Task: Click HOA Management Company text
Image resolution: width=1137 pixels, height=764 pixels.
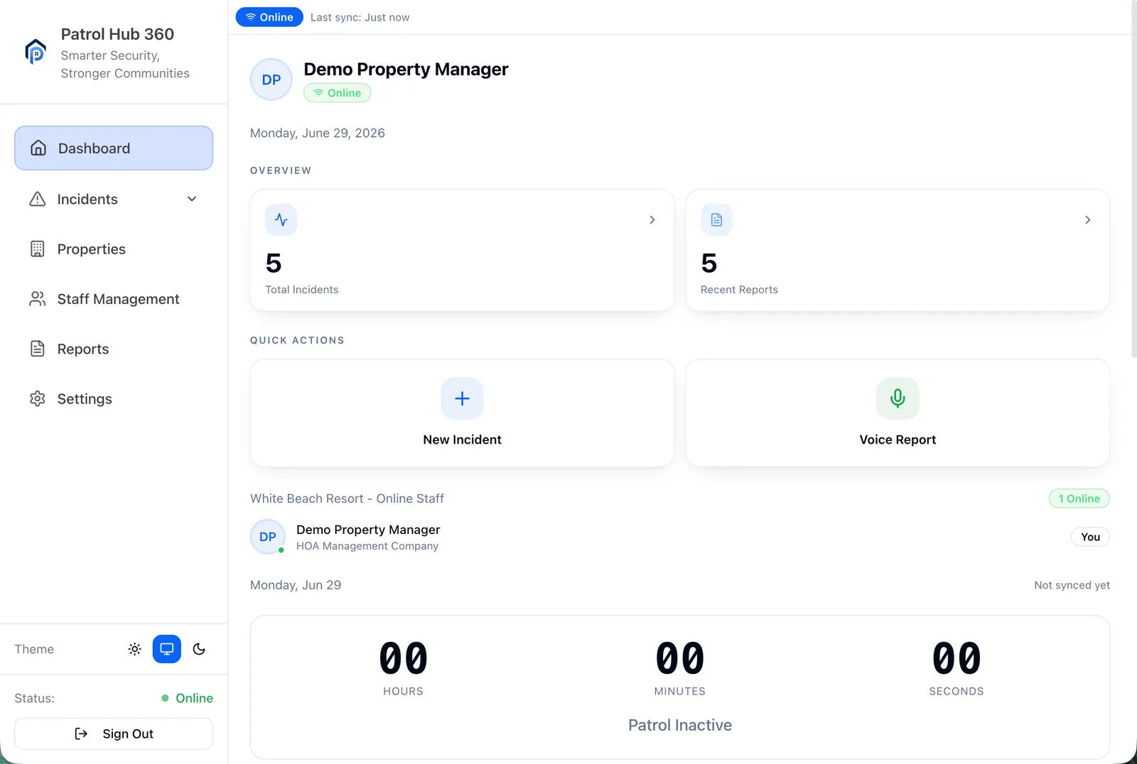Action: (x=367, y=546)
